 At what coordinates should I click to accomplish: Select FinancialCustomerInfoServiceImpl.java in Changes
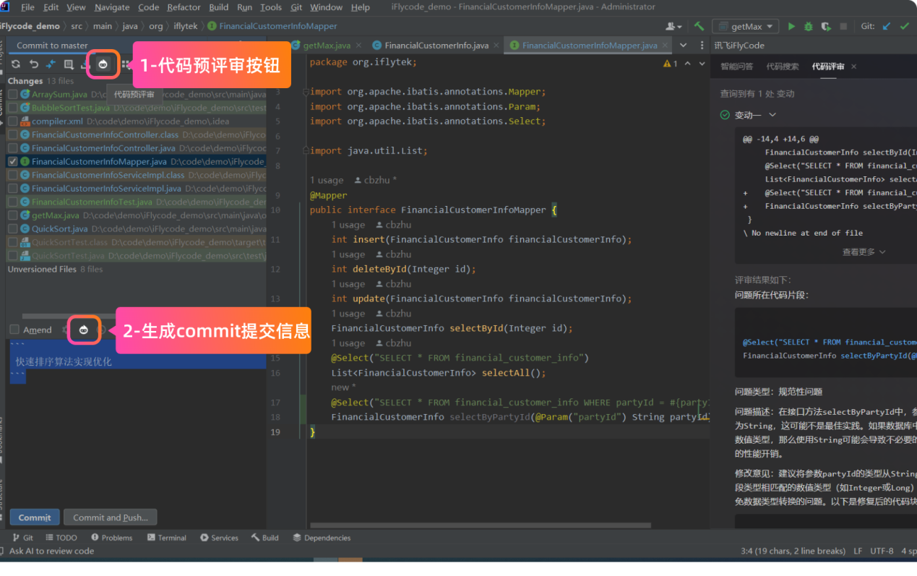(137, 189)
